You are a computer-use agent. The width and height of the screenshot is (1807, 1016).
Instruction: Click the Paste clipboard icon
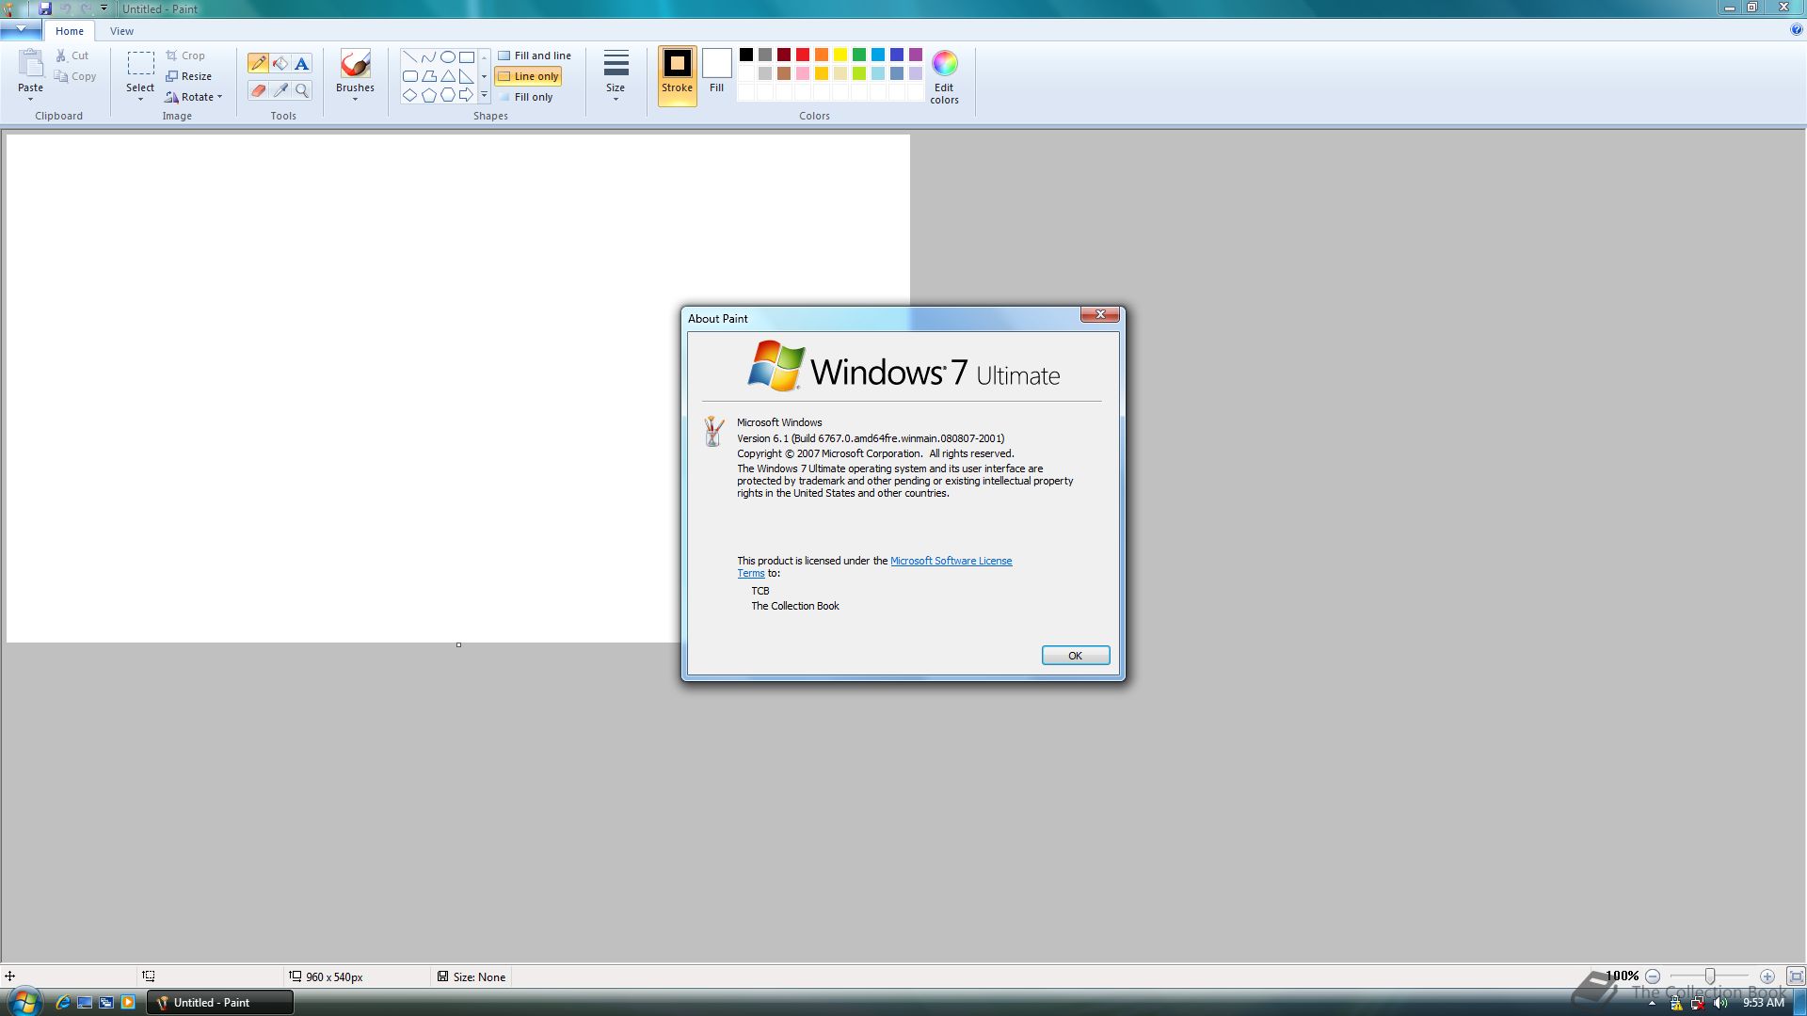coord(30,63)
